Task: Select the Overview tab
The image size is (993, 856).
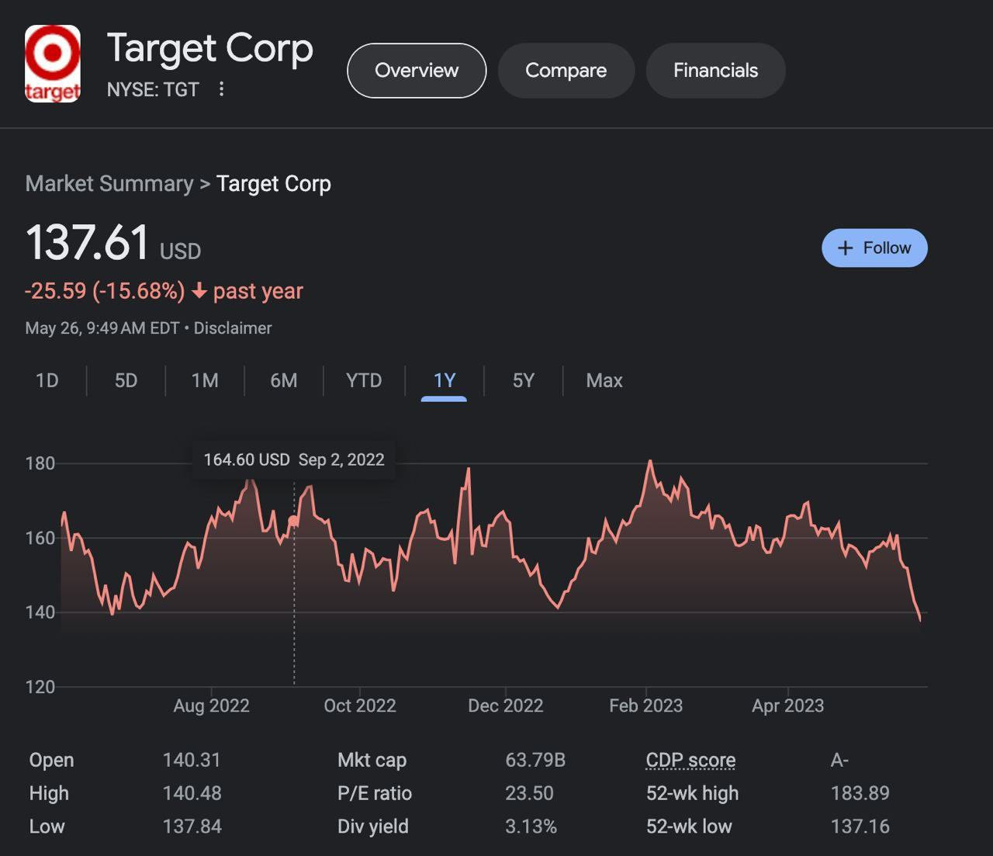Action: tap(417, 71)
